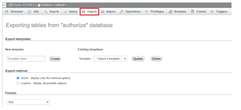Image resolution: width=241 pixels, height=110 pixels.
Task: Open the Routines gears icon
Action: click(170, 12)
